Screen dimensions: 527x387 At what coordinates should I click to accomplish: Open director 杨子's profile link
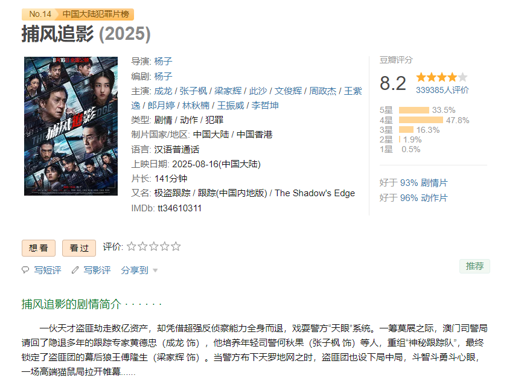163,62
